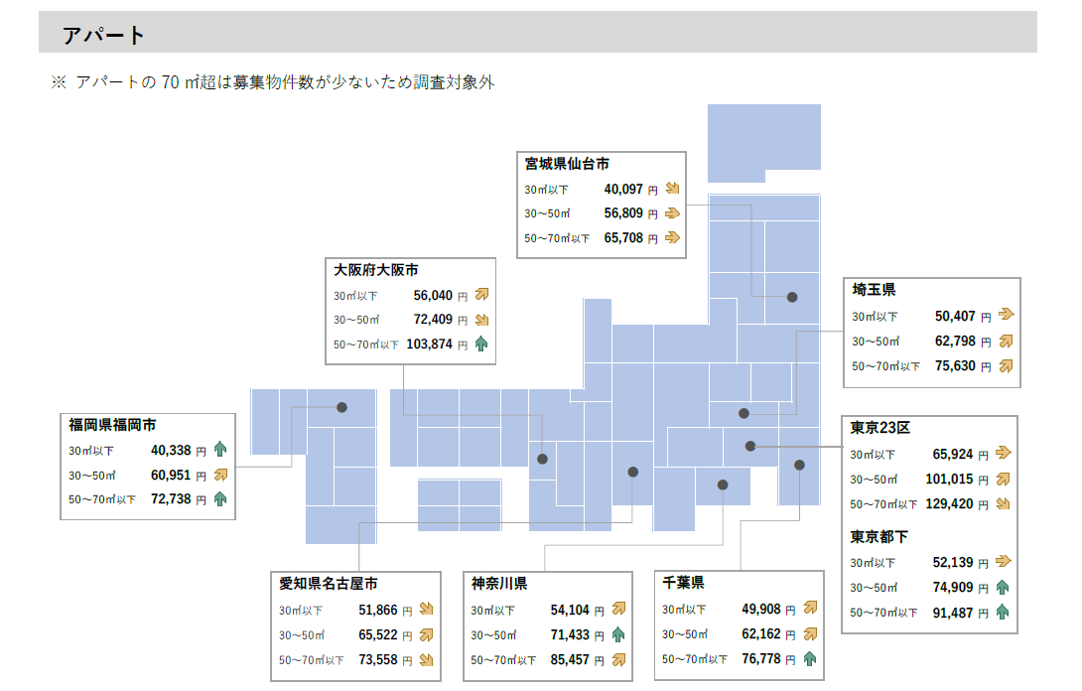Image resolution: width=1082 pixels, height=691 pixels.
Task: Click the アパート section header bar
Action: 537,34
